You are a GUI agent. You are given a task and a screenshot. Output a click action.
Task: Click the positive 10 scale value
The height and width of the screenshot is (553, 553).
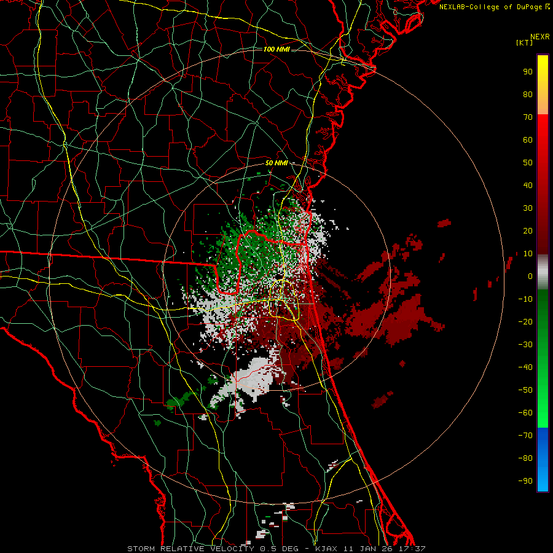pos(528,254)
